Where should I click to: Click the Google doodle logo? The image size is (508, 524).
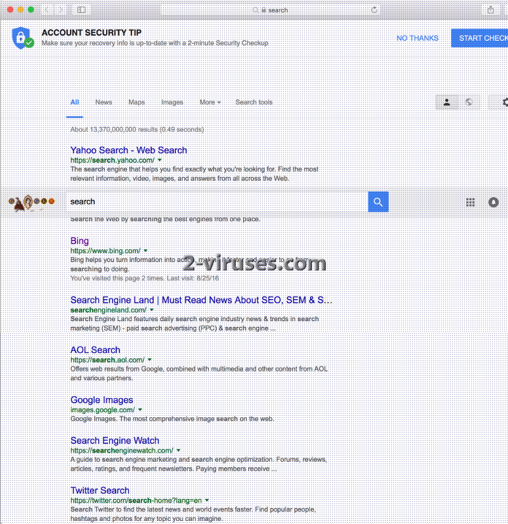[x=31, y=202]
